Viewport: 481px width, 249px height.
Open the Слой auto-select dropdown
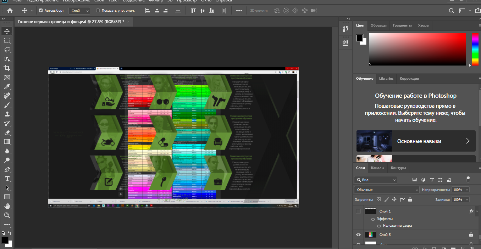point(79,11)
